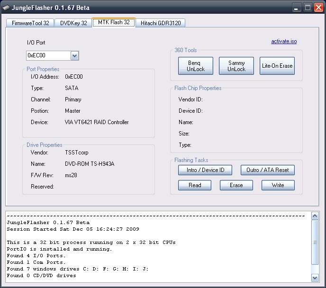Click the DVD-ROM TS-H943A drive name
This screenshot has height=288, width=326.
90,164
